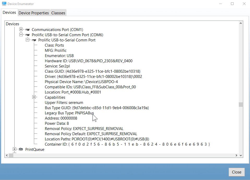Click the Device Enumerator title bar icon
This screenshot has height=180, width=250.
[x=4, y=4]
